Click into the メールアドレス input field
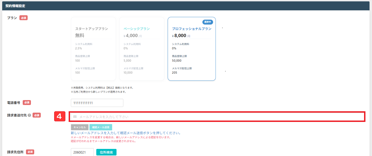372x156 pixels. tap(219, 117)
